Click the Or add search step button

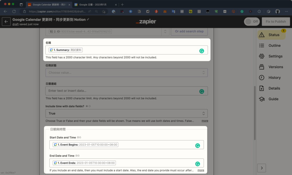189,31
